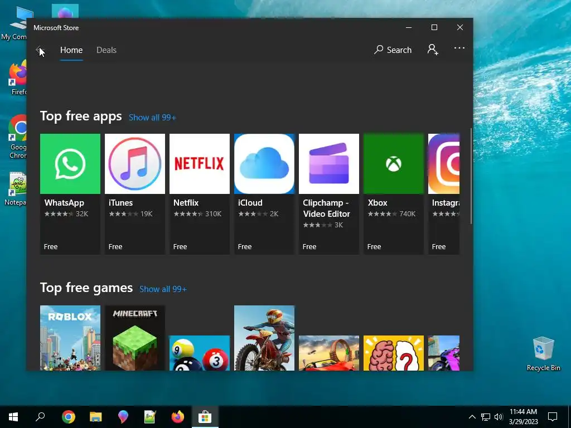The height and width of the screenshot is (428, 571).
Task: Go back with the back arrow
Action: tap(40, 50)
